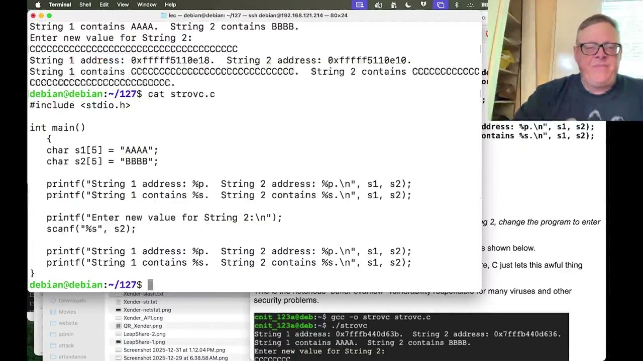Click the 'cat strovc.c' command text

tap(181, 94)
